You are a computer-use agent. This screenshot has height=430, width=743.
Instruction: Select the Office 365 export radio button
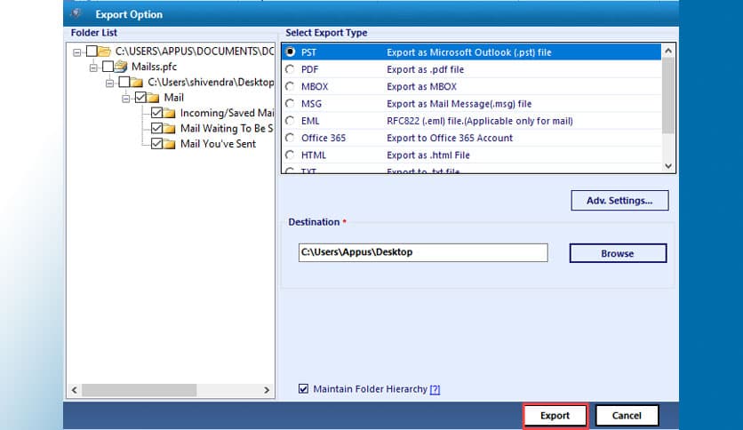[x=290, y=138]
